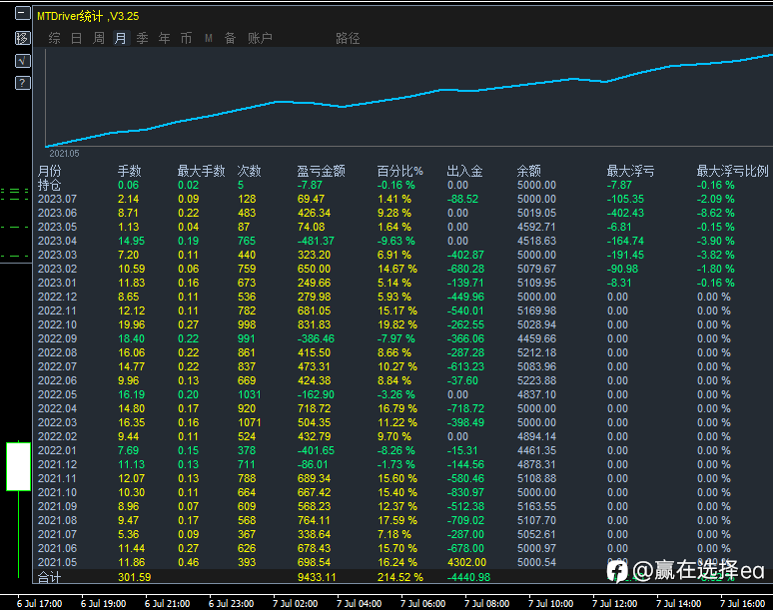Click the white candlestick on chart

click(x=18, y=466)
